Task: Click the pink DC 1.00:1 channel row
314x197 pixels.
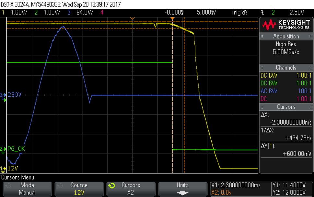Action: (x=286, y=99)
